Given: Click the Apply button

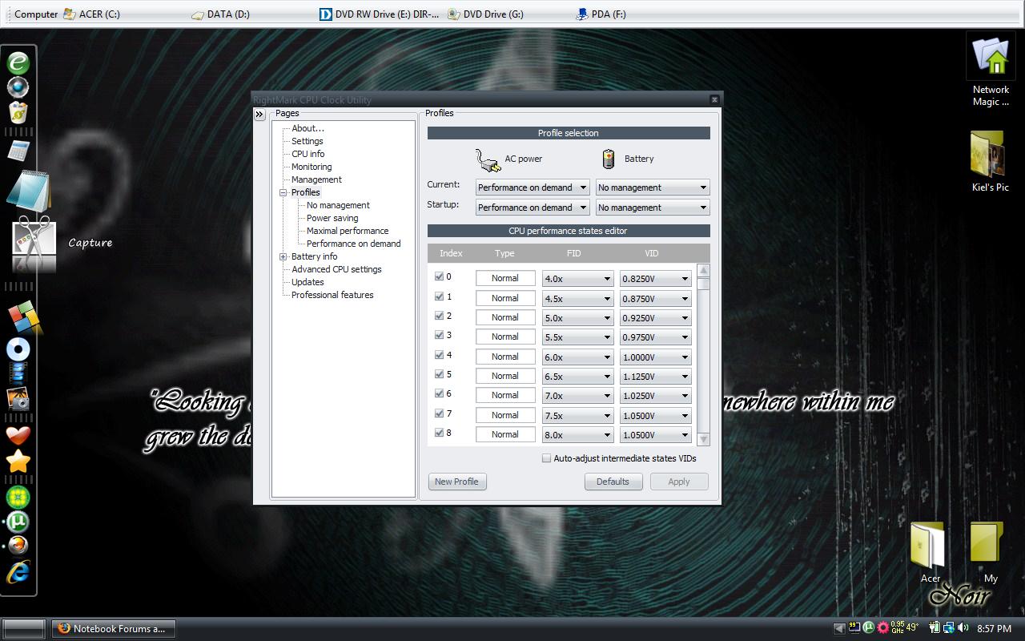Looking at the screenshot, I should pyautogui.click(x=679, y=482).
